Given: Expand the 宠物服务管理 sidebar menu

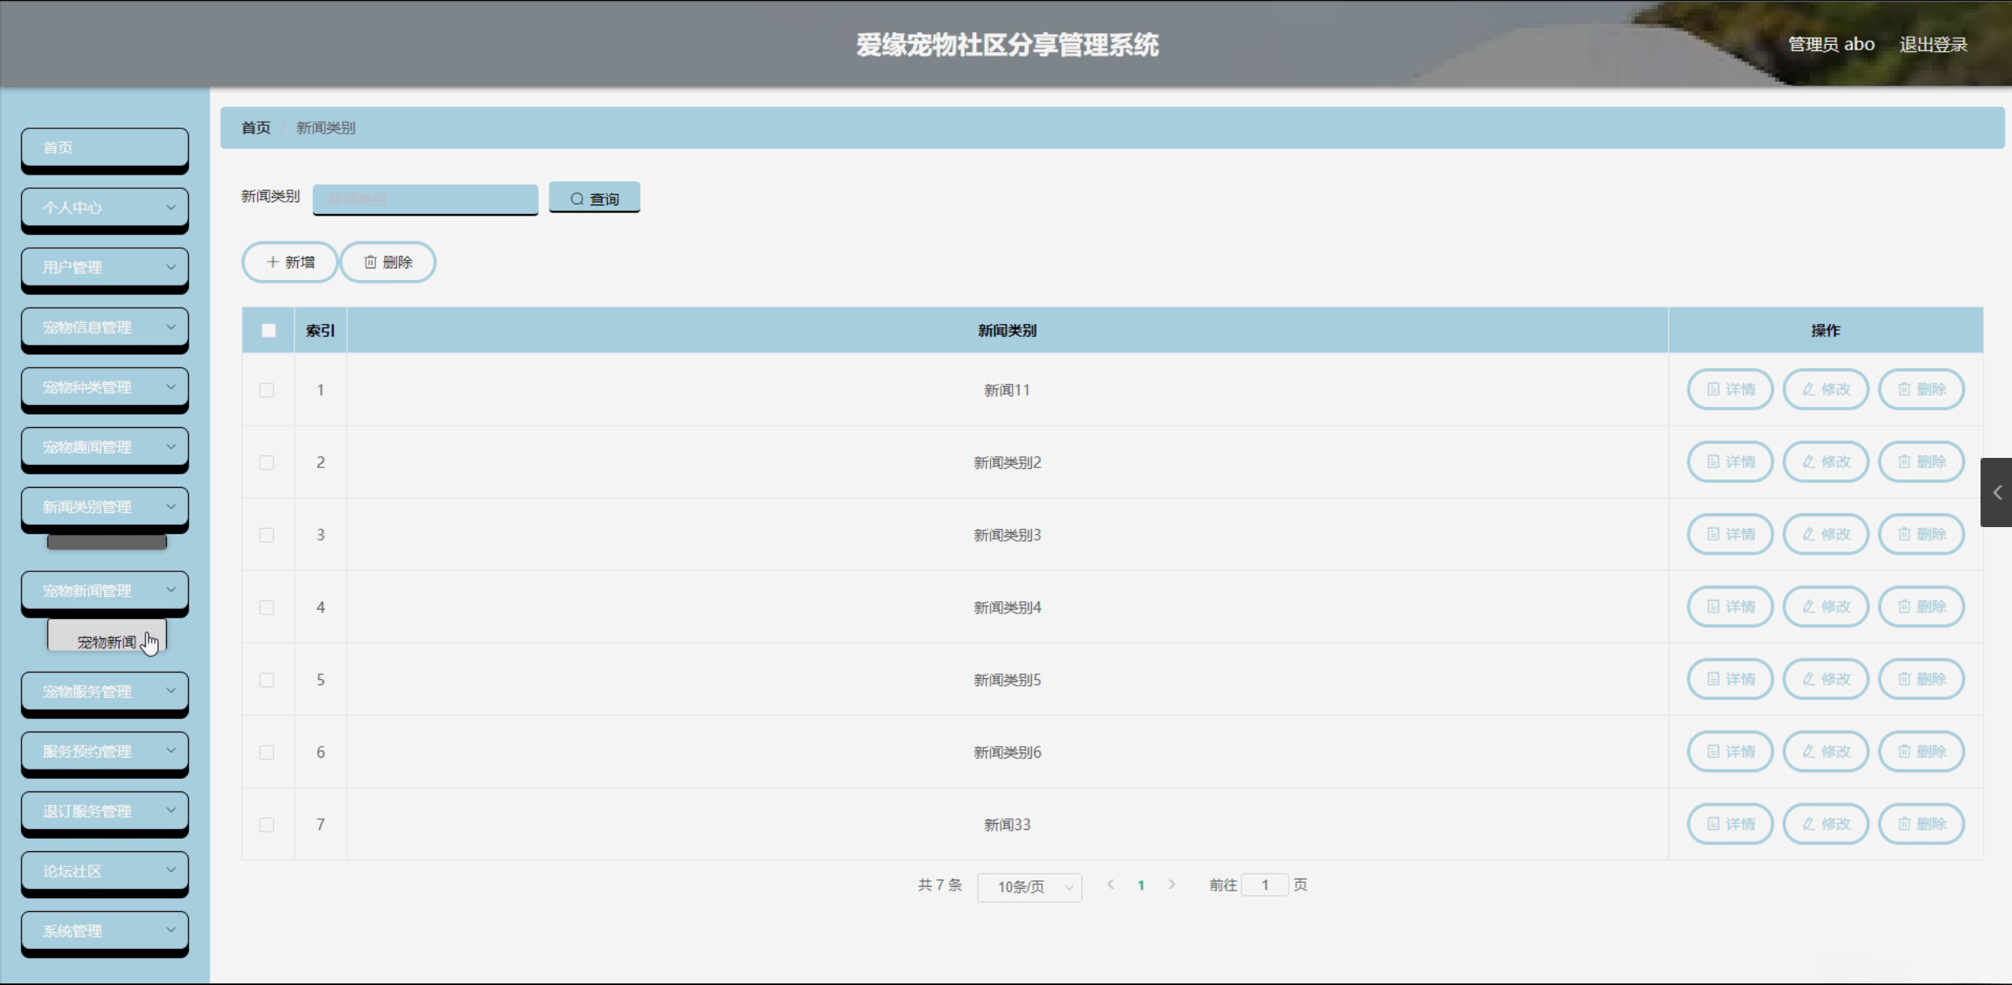Looking at the screenshot, I should coord(105,692).
